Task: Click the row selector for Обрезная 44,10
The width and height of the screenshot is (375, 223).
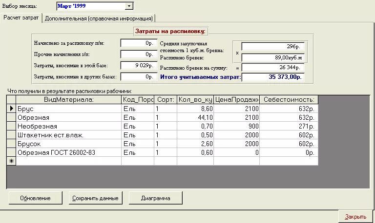Action: pyautogui.click(x=11, y=117)
